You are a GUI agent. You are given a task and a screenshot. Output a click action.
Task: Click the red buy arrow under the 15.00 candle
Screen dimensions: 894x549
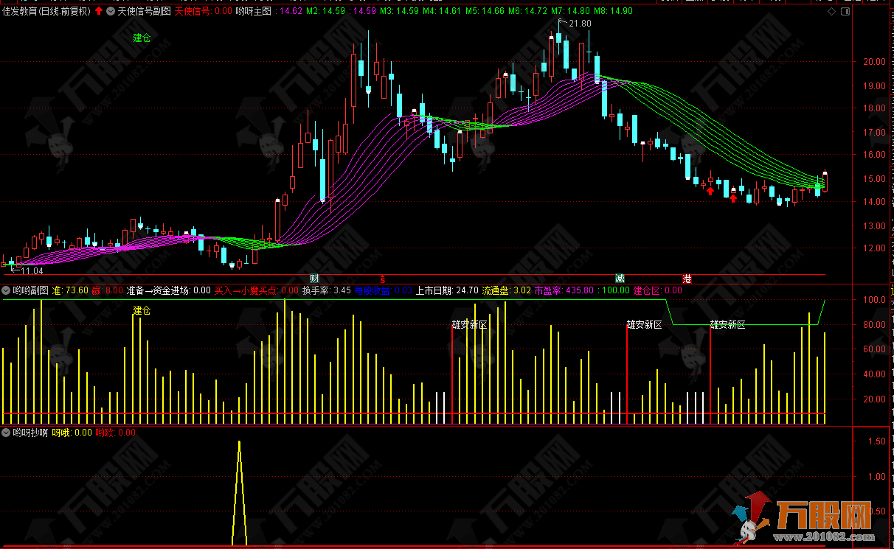(x=710, y=192)
